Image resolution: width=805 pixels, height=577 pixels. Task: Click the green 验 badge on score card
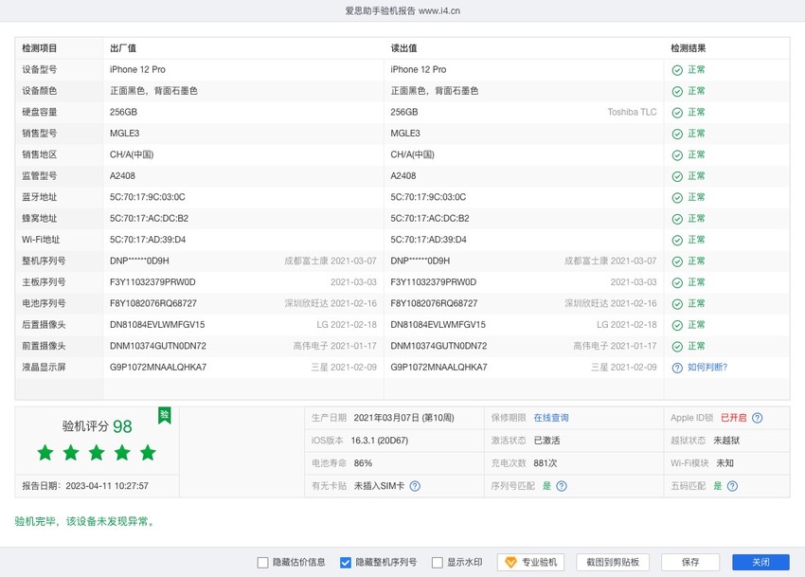tap(165, 415)
